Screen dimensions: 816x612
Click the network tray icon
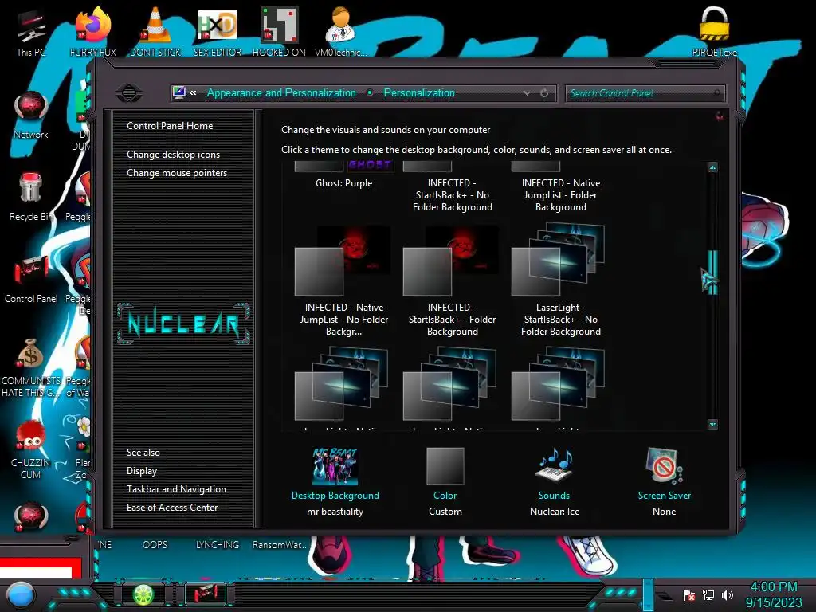pyautogui.click(x=708, y=594)
